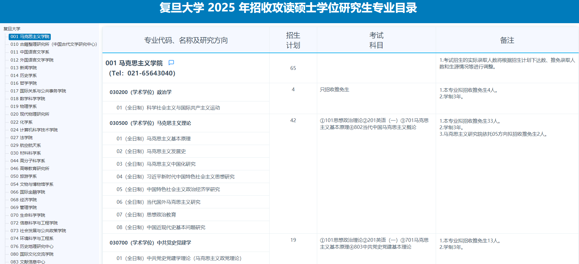Select 016 哲学学院 tree item
The height and width of the screenshot is (264, 579).
pyautogui.click(x=24, y=83)
